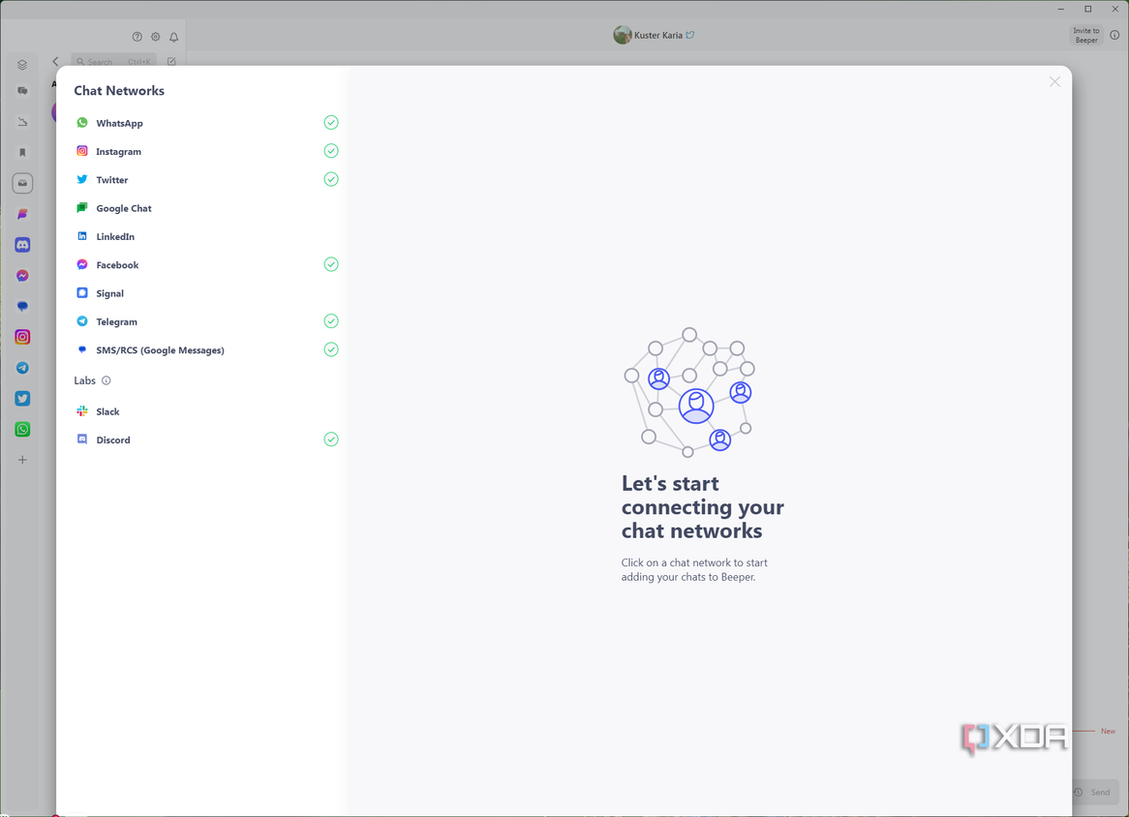Open the Twitter sidebar icon
Image resolution: width=1129 pixels, height=817 pixels.
tap(22, 399)
